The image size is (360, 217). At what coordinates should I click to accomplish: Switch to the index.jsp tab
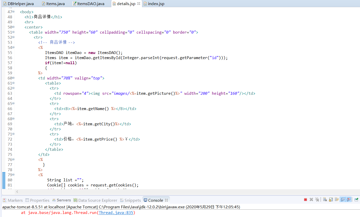tap(154, 4)
